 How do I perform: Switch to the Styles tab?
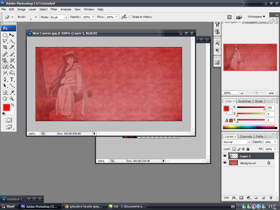tap(259, 101)
